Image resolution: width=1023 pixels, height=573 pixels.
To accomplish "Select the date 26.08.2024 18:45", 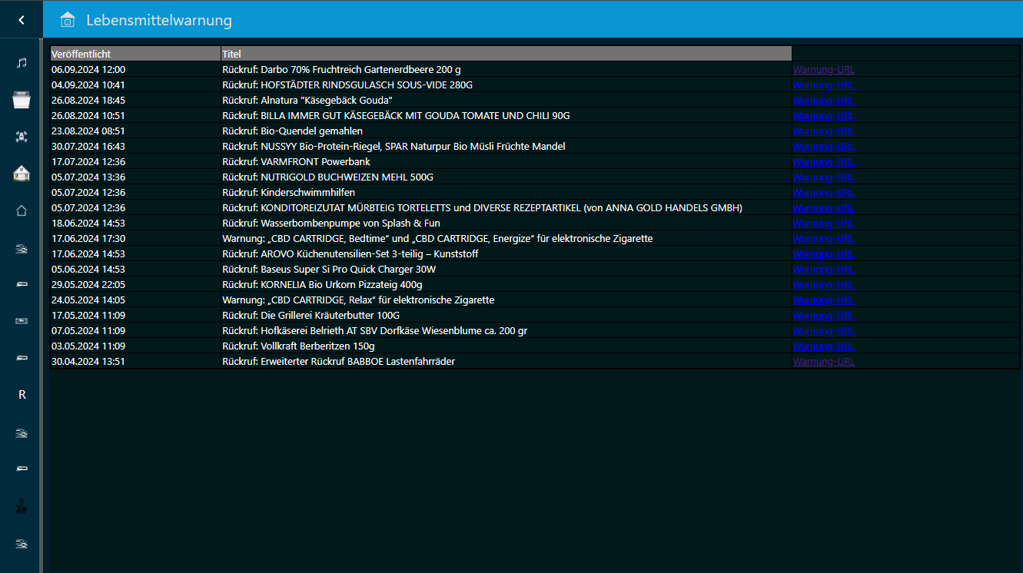I will [x=88, y=100].
